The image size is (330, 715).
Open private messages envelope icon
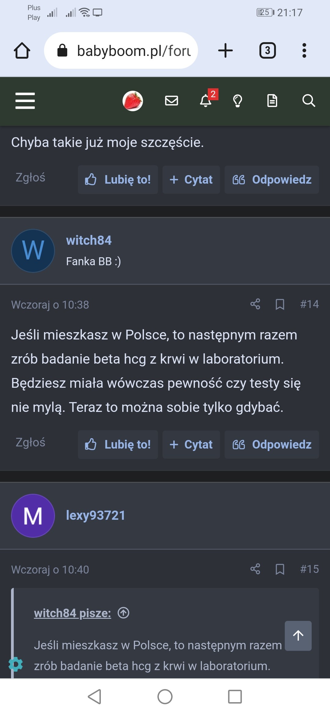171,101
